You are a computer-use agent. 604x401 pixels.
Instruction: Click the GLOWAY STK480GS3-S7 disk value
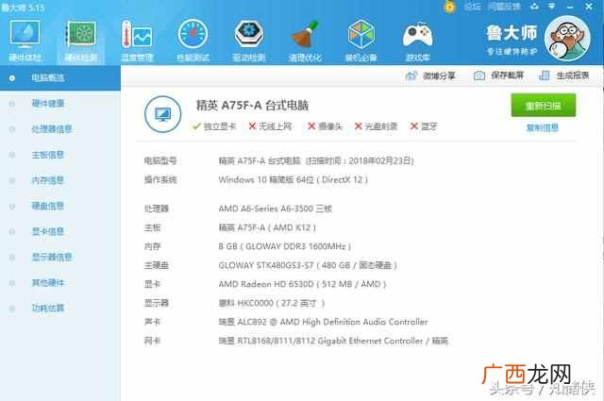click(x=308, y=265)
